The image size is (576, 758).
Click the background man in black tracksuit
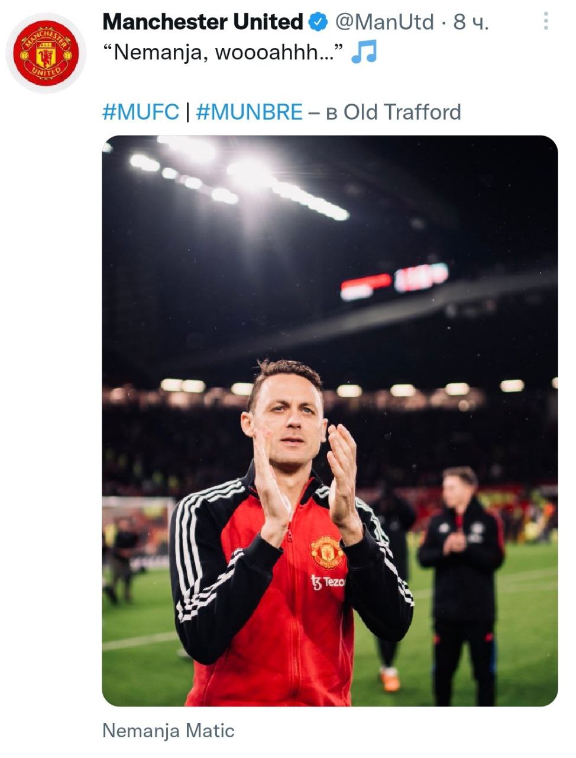pyautogui.click(x=462, y=568)
